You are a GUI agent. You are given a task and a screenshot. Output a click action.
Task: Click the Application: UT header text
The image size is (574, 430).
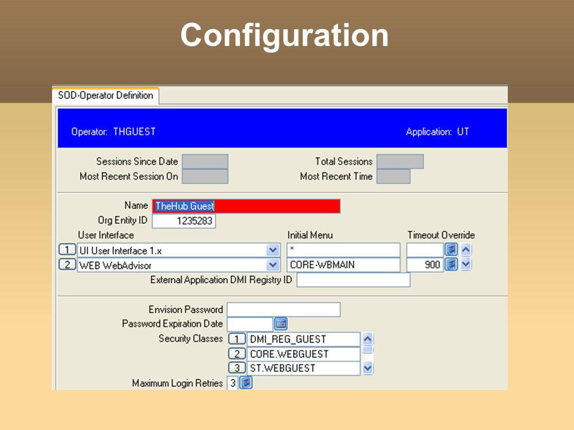[437, 132]
